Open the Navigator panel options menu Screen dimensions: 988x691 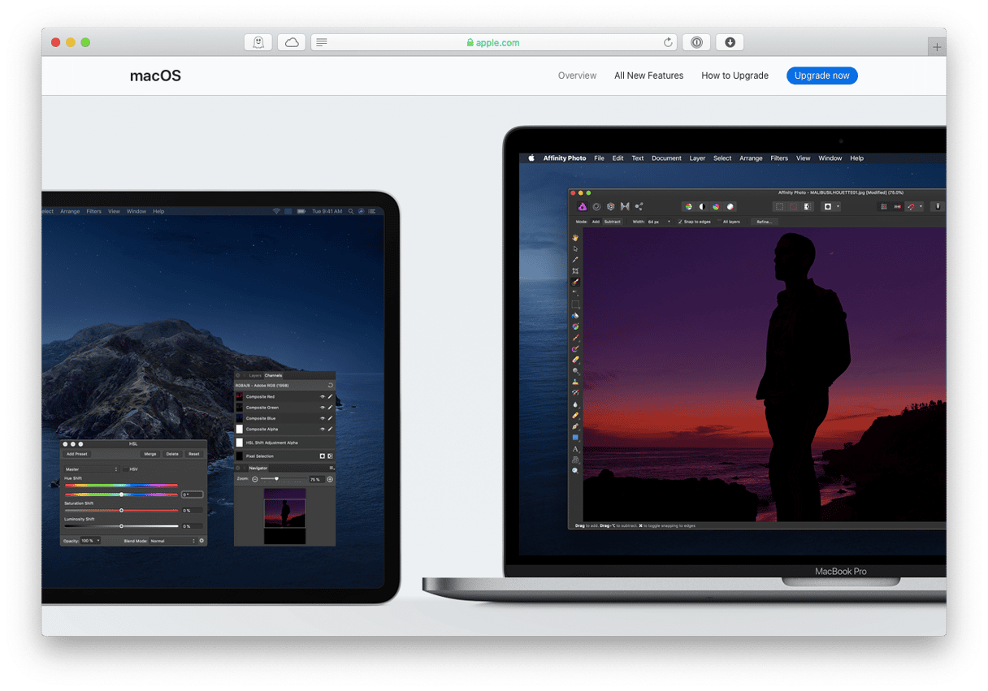[331, 468]
